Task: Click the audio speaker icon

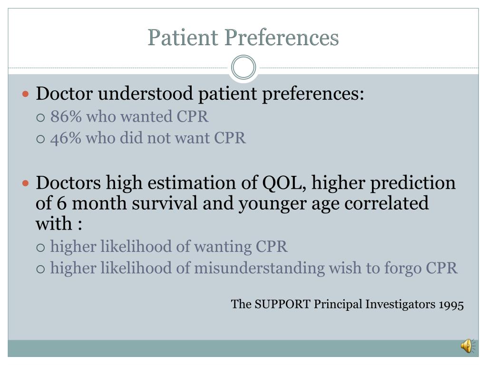Action: pos(468,346)
